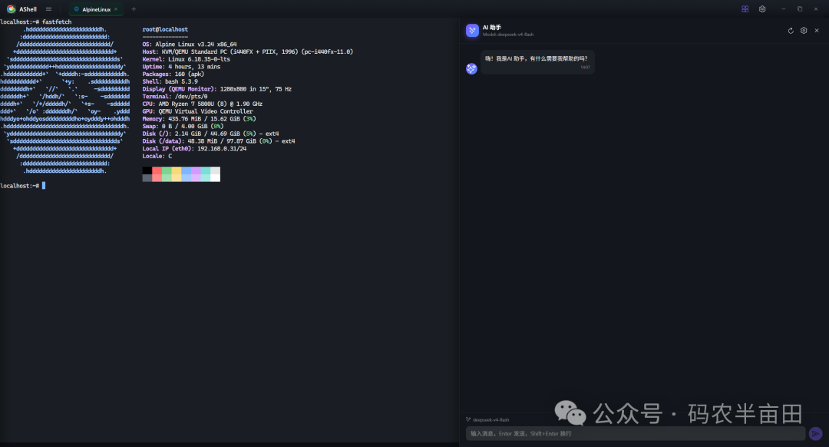Open AI assistant settings gear
829x447 pixels.
(x=804, y=31)
